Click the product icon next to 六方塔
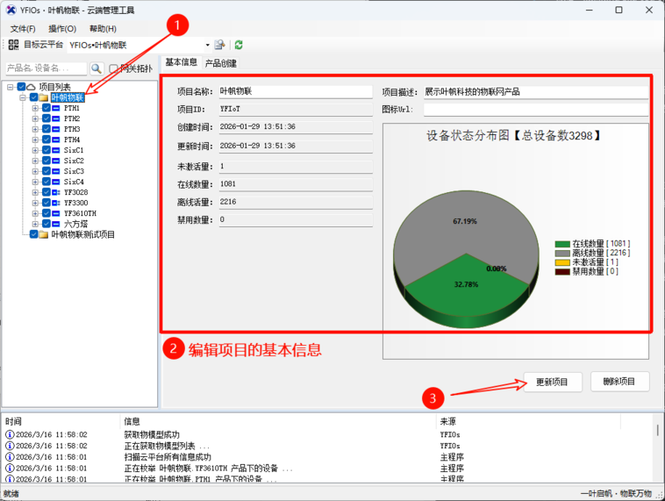Screen dimensions: 665x501 [x=56, y=224]
